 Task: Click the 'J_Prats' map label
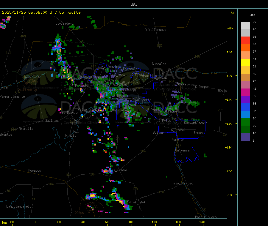165,121
